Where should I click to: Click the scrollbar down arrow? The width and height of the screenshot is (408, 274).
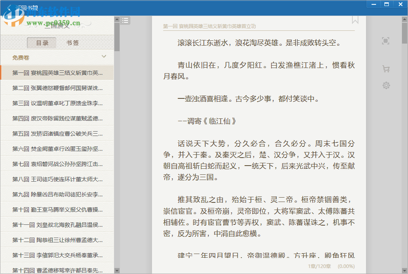pos(116,270)
